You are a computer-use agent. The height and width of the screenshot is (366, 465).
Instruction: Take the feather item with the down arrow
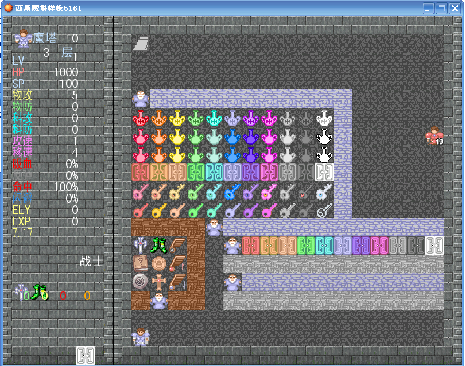pos(177,282)
